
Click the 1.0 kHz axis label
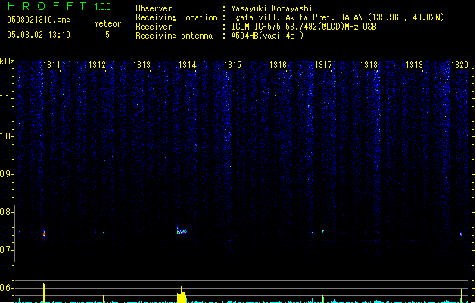click(6, 136)
